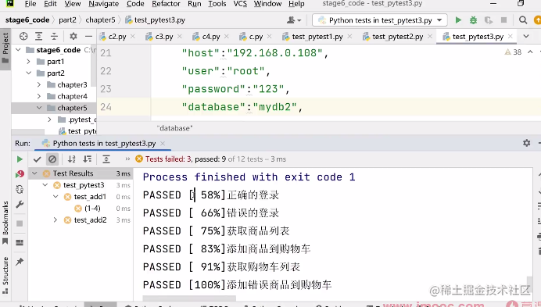Screen dimensions: 541x307
Task: Open the Code menu
Action: [x=135, y=4]
